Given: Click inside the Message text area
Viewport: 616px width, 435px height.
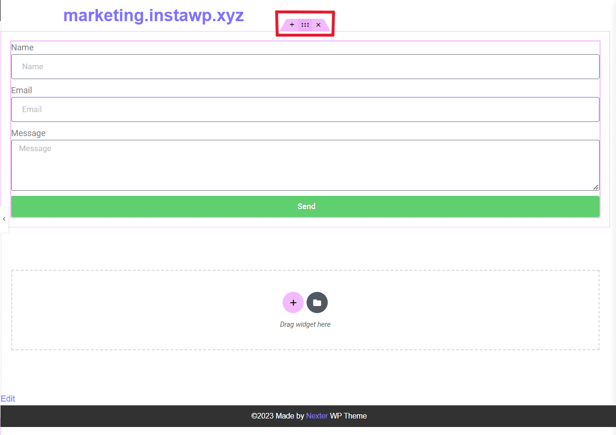Looking at the screenshot, I should [x=305, y=165].
